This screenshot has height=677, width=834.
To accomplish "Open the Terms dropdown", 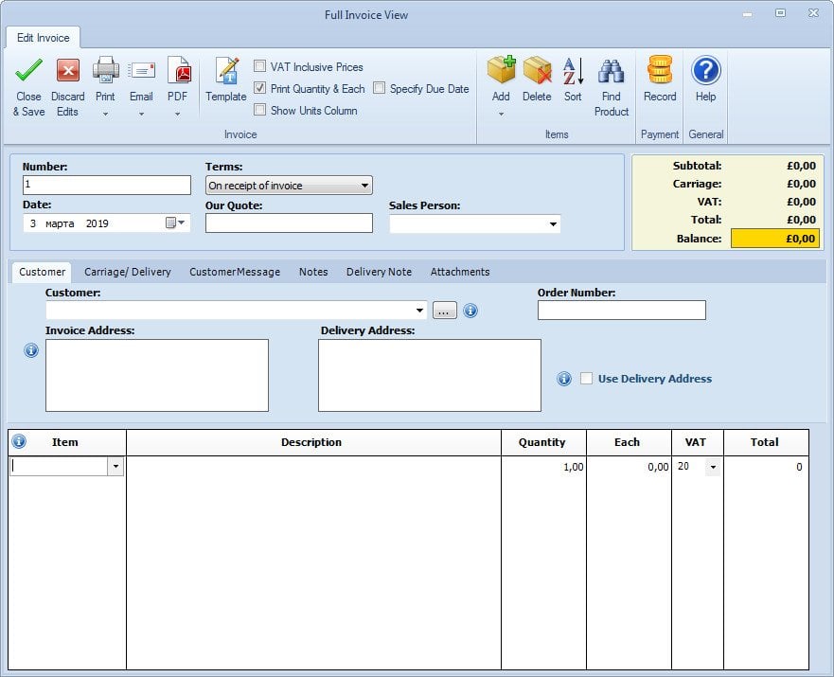I will tap(365, 185).
